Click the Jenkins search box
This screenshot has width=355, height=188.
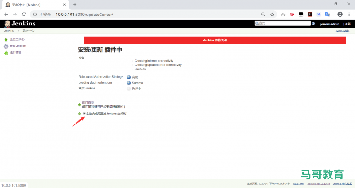(x=283, y=23)
